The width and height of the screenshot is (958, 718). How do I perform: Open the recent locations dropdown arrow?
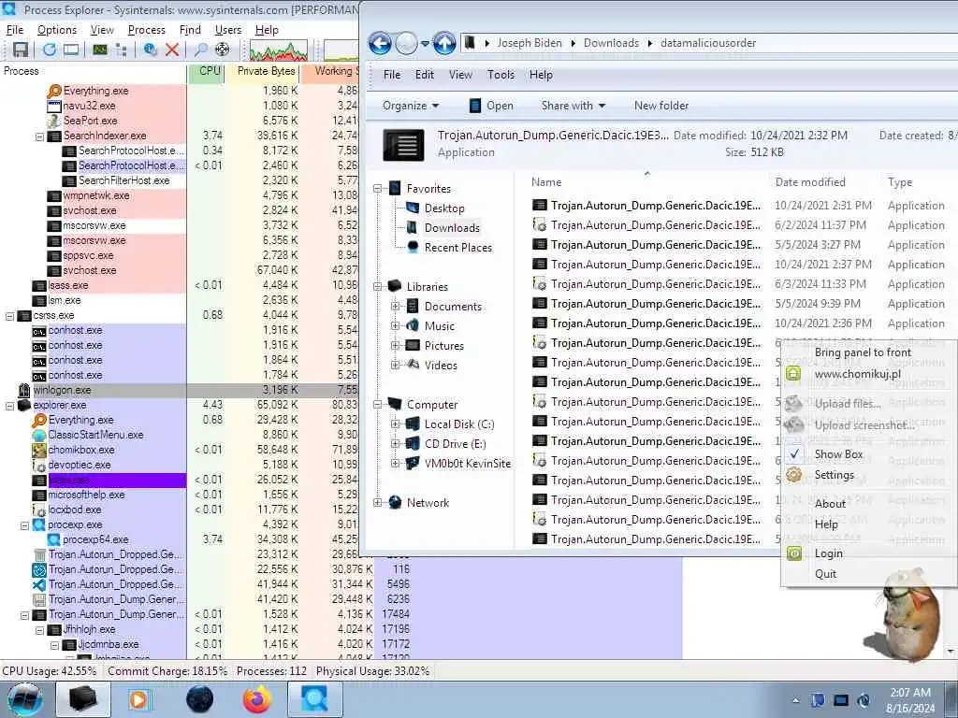[x=426, y=44]
